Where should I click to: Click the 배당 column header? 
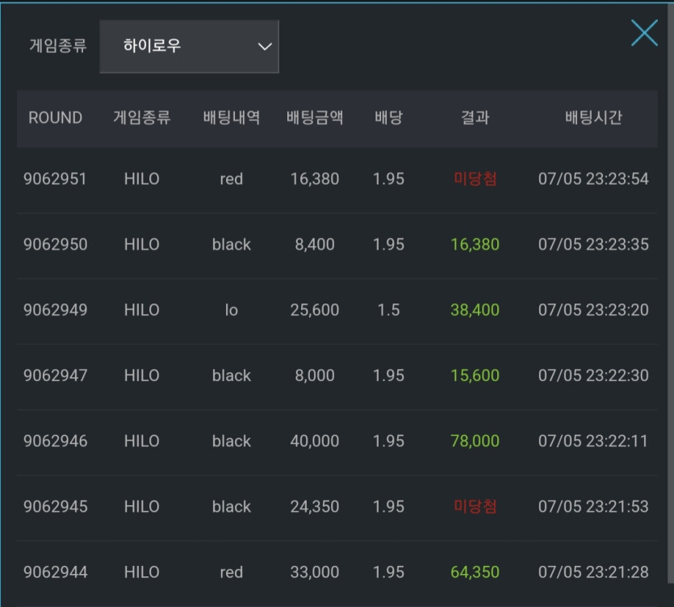tap(388, 117)
